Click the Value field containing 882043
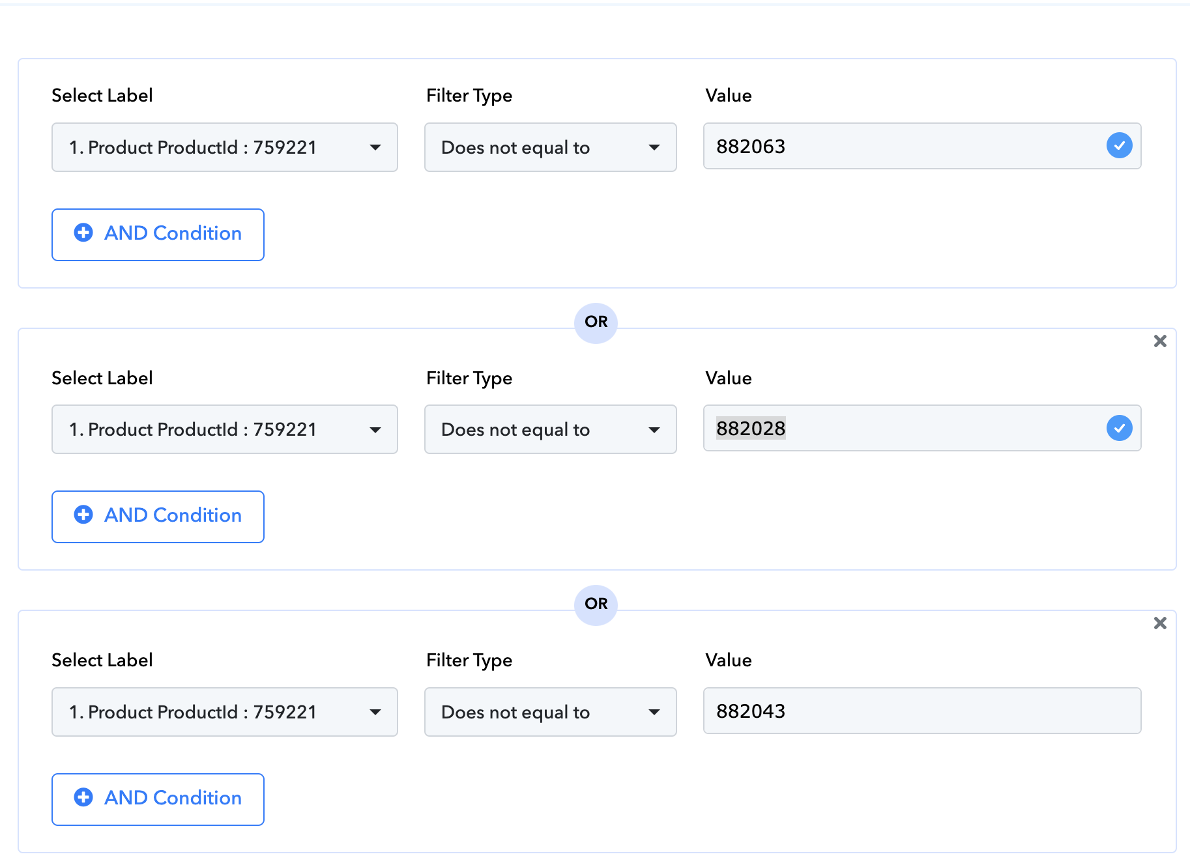This screenshot has height=865, width=1190. point(922,711)
